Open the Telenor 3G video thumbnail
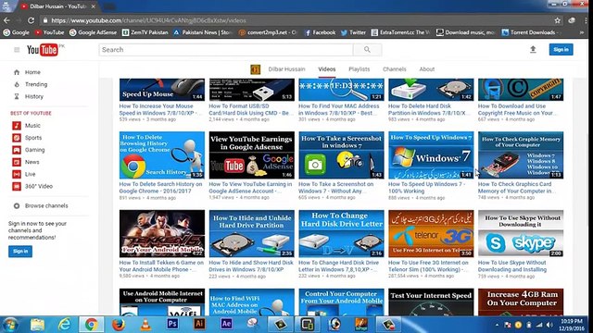This screenshot has width=593, height=333. pos(431,234)
